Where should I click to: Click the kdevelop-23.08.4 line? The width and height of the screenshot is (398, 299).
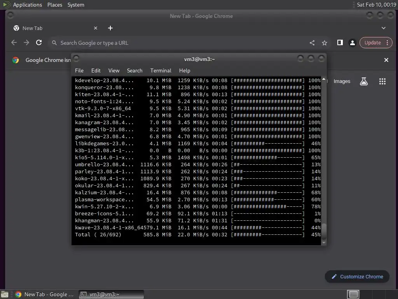point(198,80)
